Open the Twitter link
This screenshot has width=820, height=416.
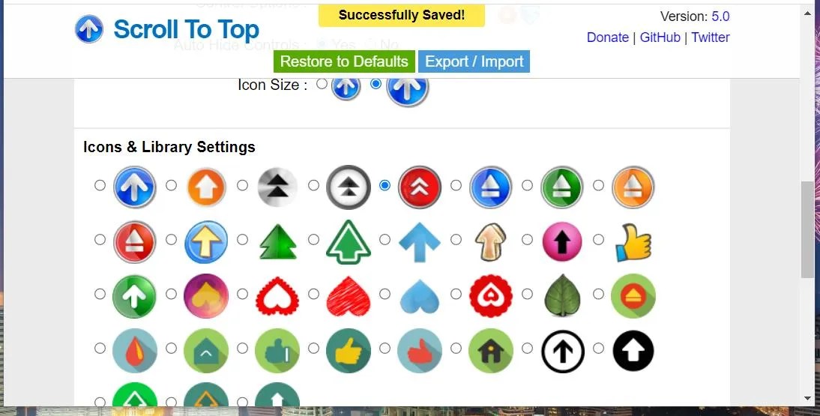point(710,37)
